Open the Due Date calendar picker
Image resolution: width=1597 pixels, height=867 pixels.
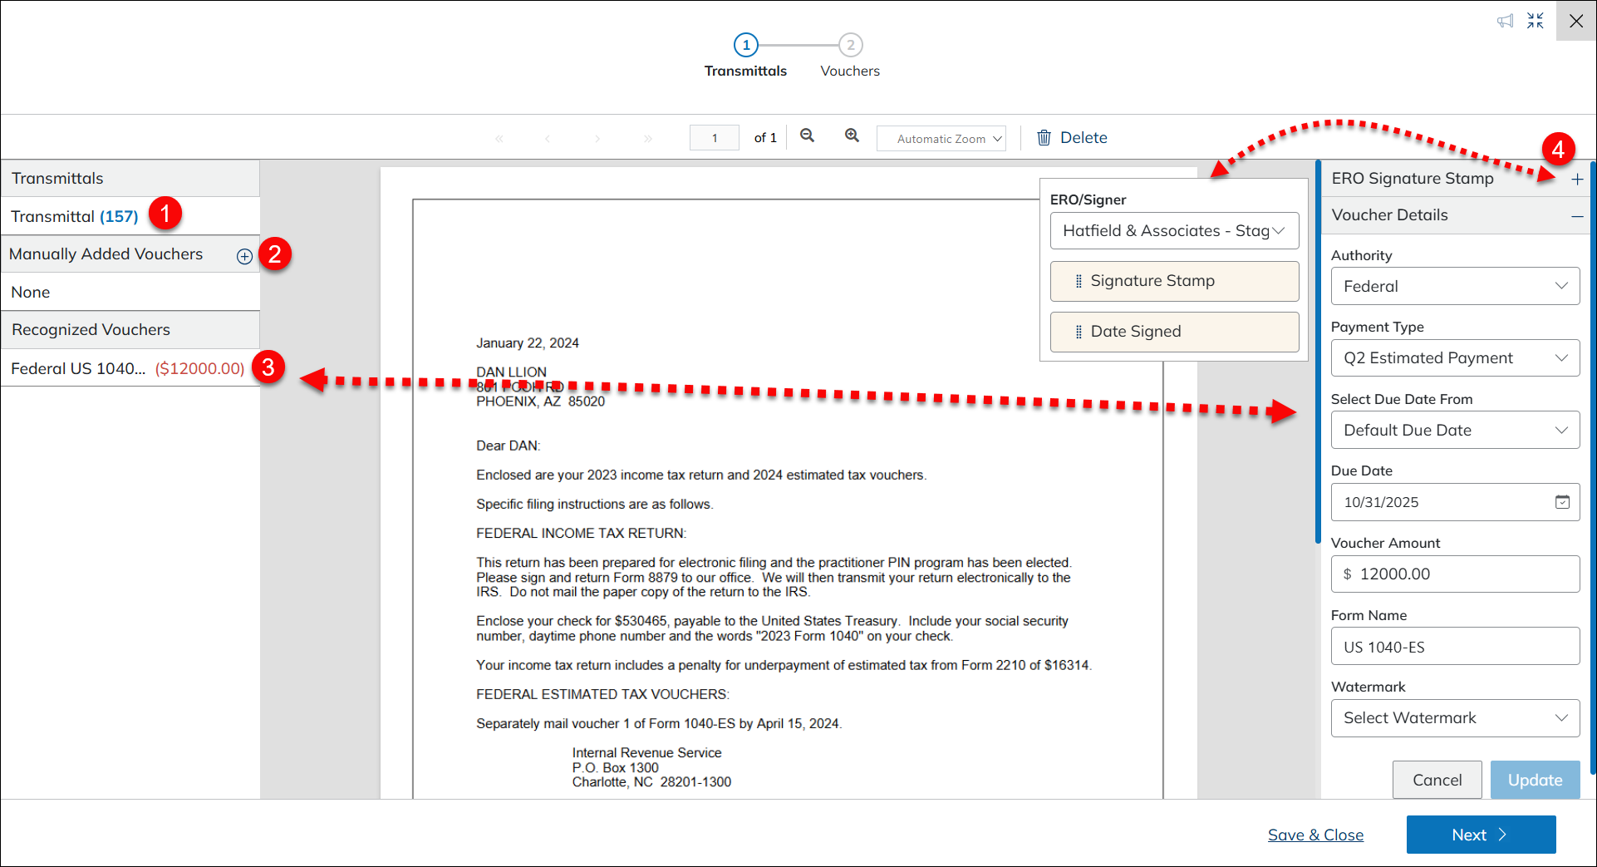point(1562,502)
